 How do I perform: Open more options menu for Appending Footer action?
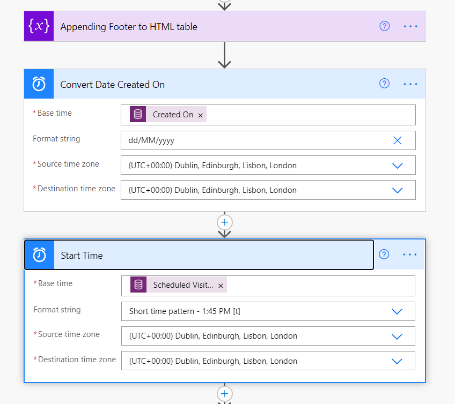coord(410,26)
